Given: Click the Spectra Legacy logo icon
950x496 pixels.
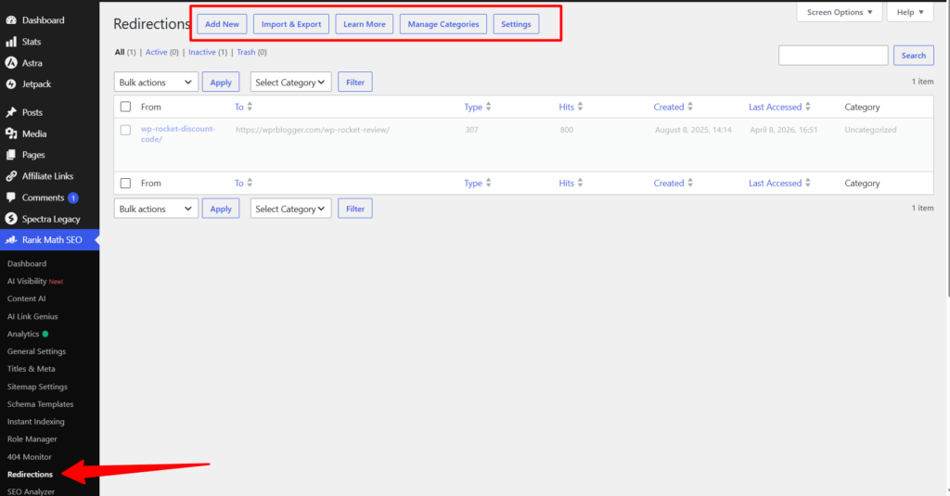Looking at the screenshot, I should coord(11,219).
